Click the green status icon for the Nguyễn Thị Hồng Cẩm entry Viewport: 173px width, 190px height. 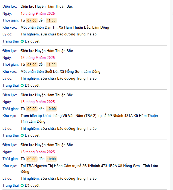click(x=22, y=186)
